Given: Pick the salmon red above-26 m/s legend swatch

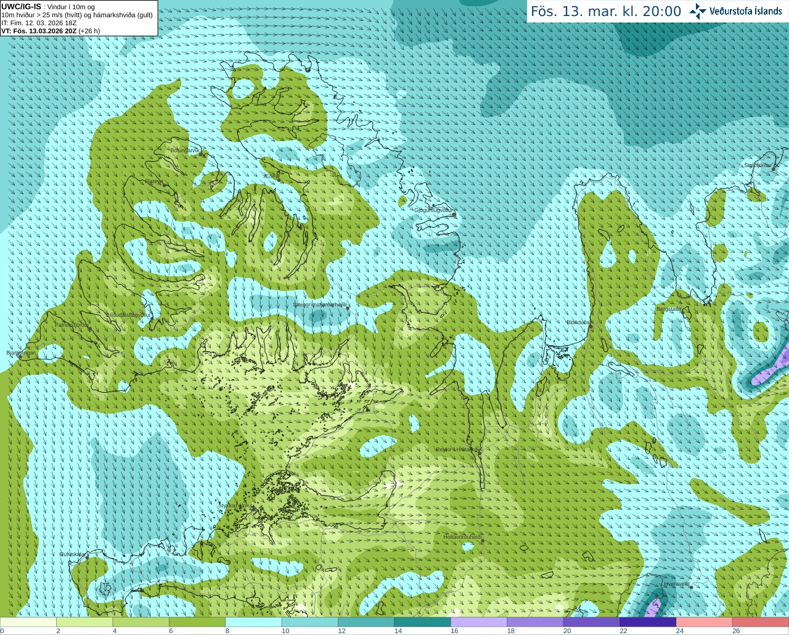Looking at the screenshot, I should click(x=761, y=622).
